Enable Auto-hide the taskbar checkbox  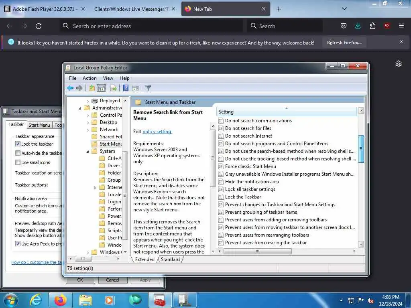pos(18,153)
